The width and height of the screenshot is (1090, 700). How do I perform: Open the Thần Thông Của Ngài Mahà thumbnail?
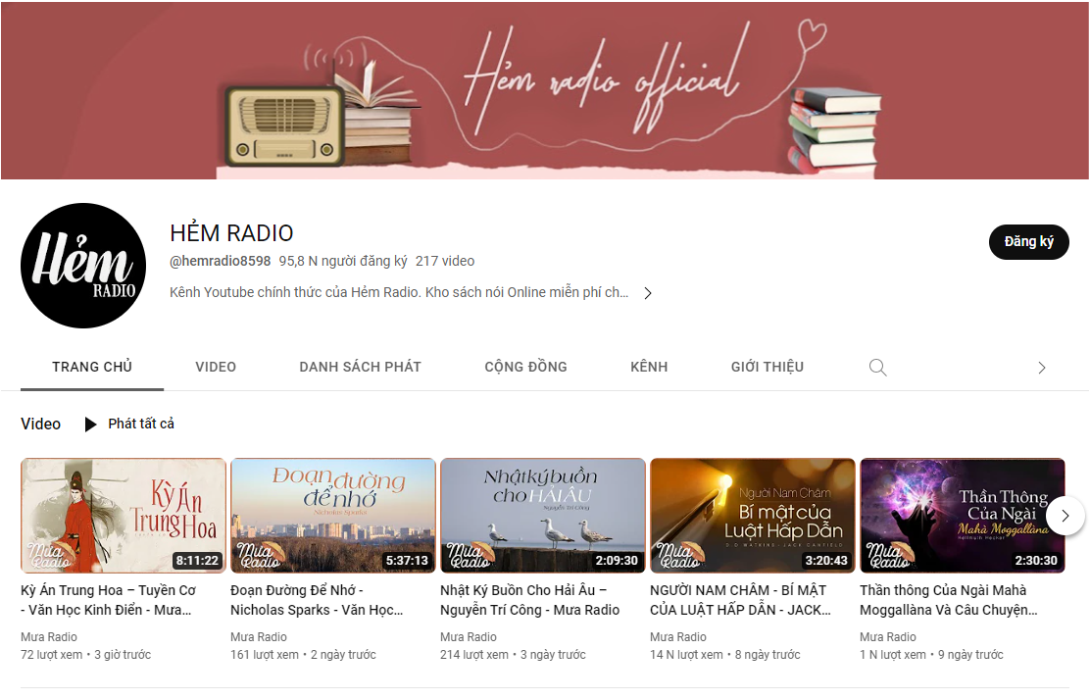click(x=963, y=516)
